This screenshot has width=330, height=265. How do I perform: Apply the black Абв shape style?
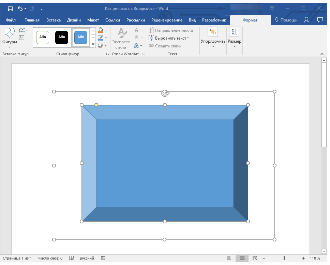point(62,37)
